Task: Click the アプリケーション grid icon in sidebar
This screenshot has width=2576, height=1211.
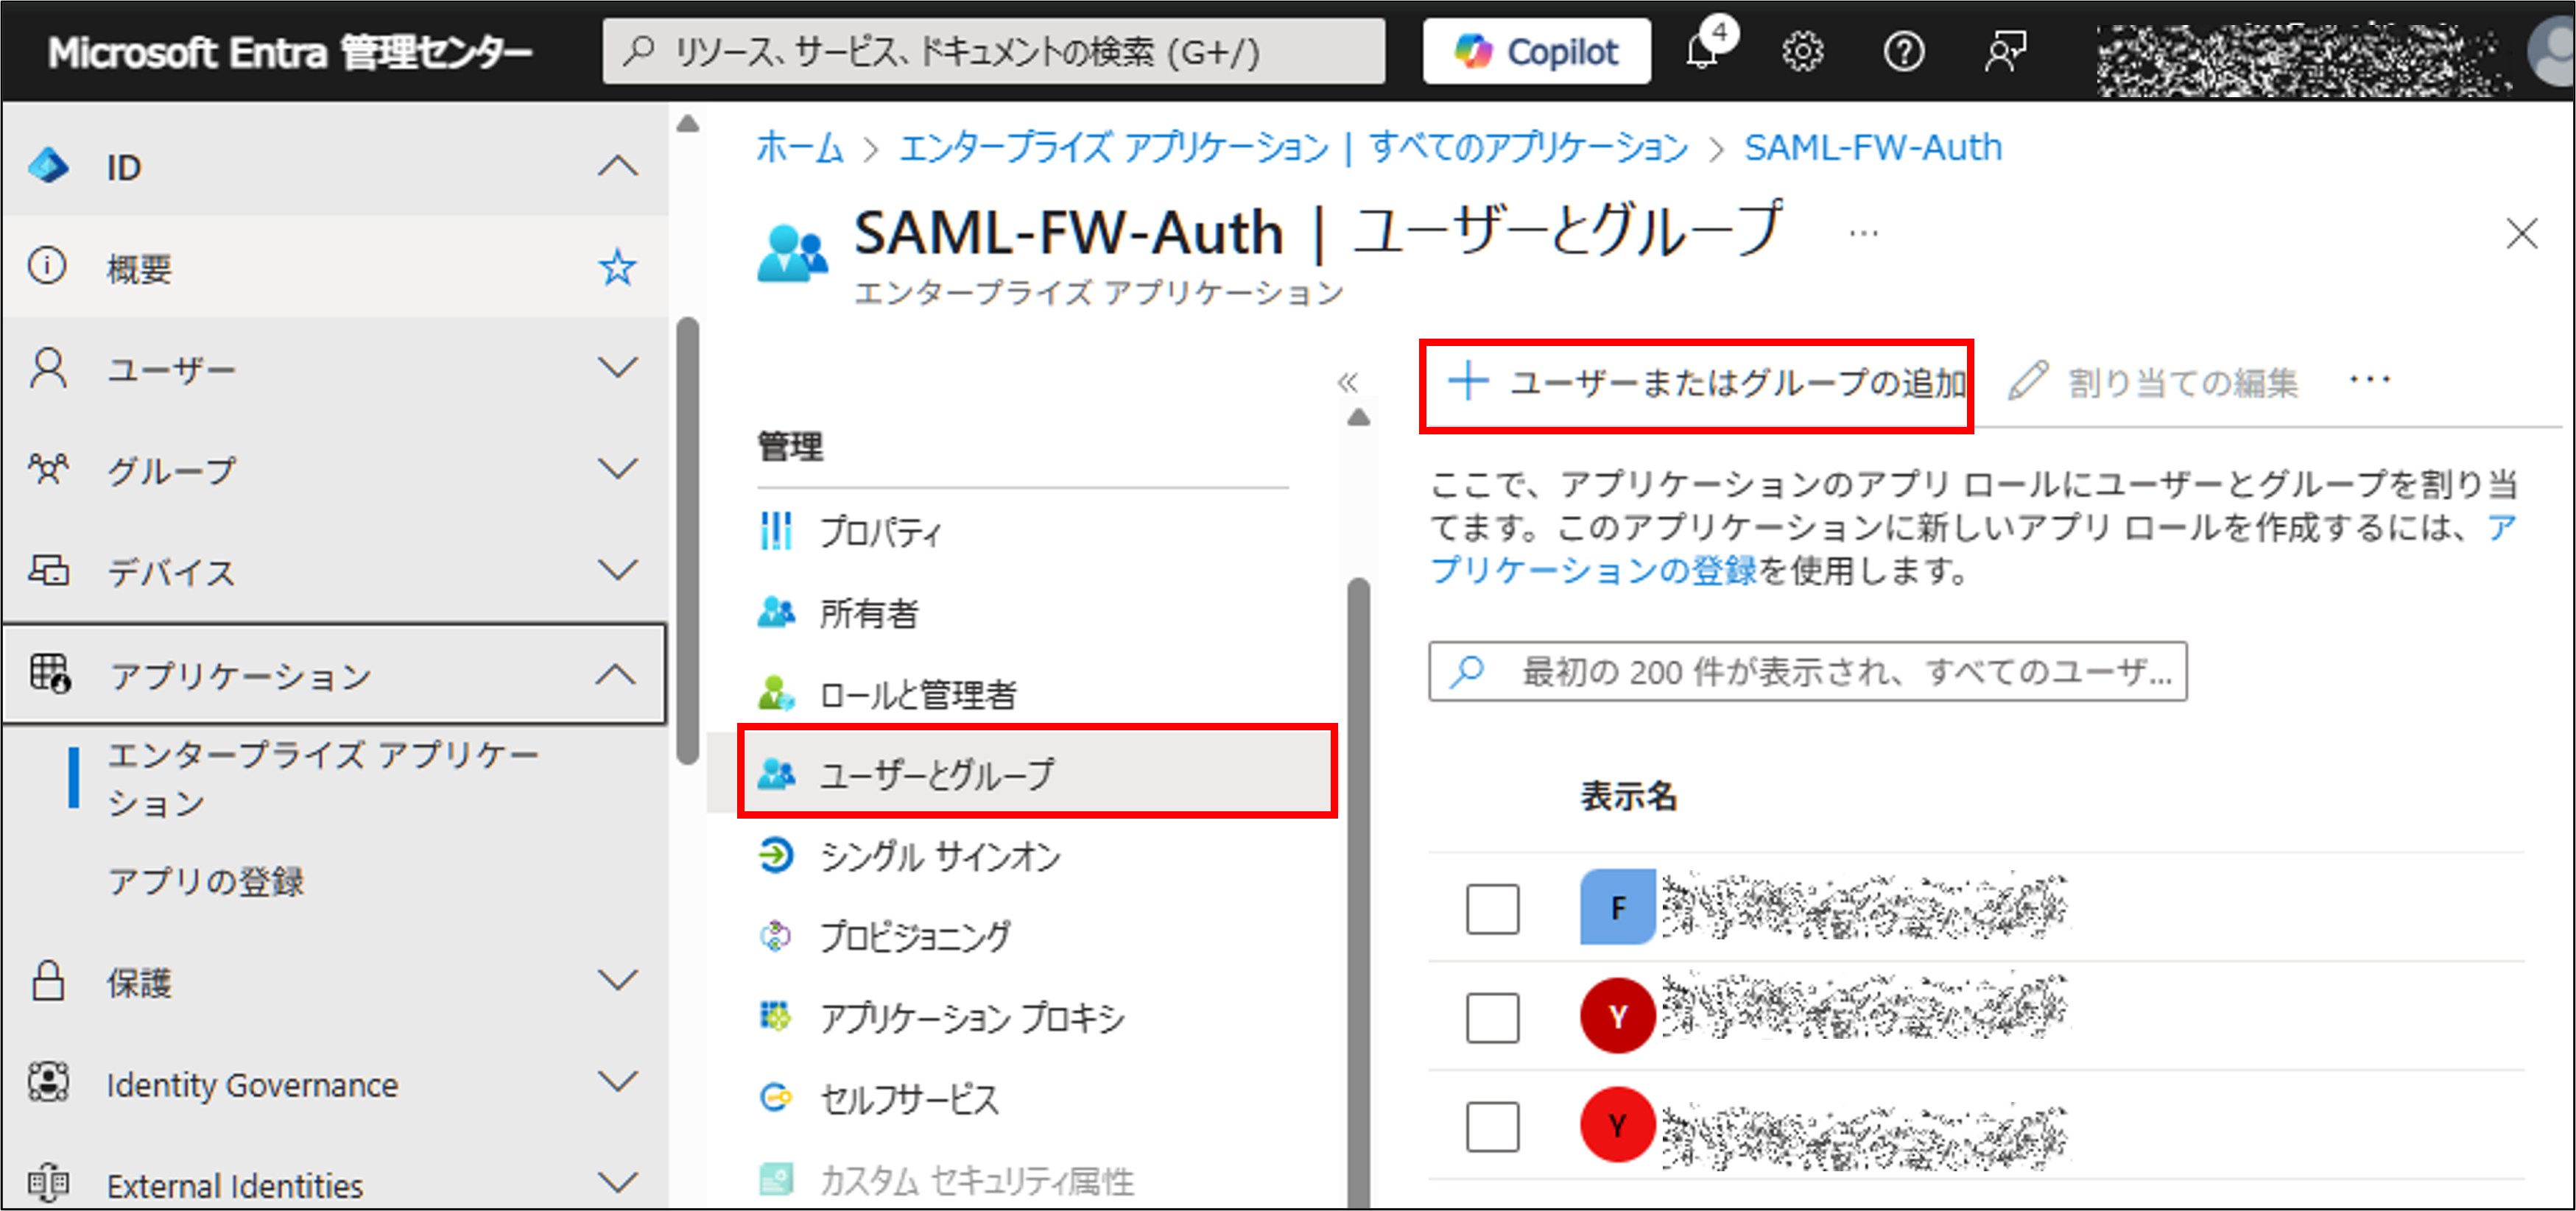Action: [x=50, y=674]
